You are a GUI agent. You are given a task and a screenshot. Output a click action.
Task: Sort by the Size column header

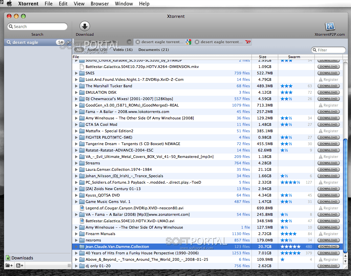coord(265,57)
